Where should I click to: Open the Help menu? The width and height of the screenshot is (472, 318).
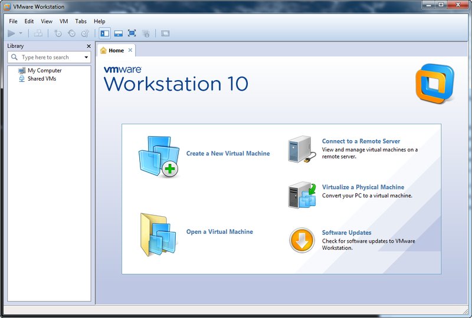pos(99,21)
